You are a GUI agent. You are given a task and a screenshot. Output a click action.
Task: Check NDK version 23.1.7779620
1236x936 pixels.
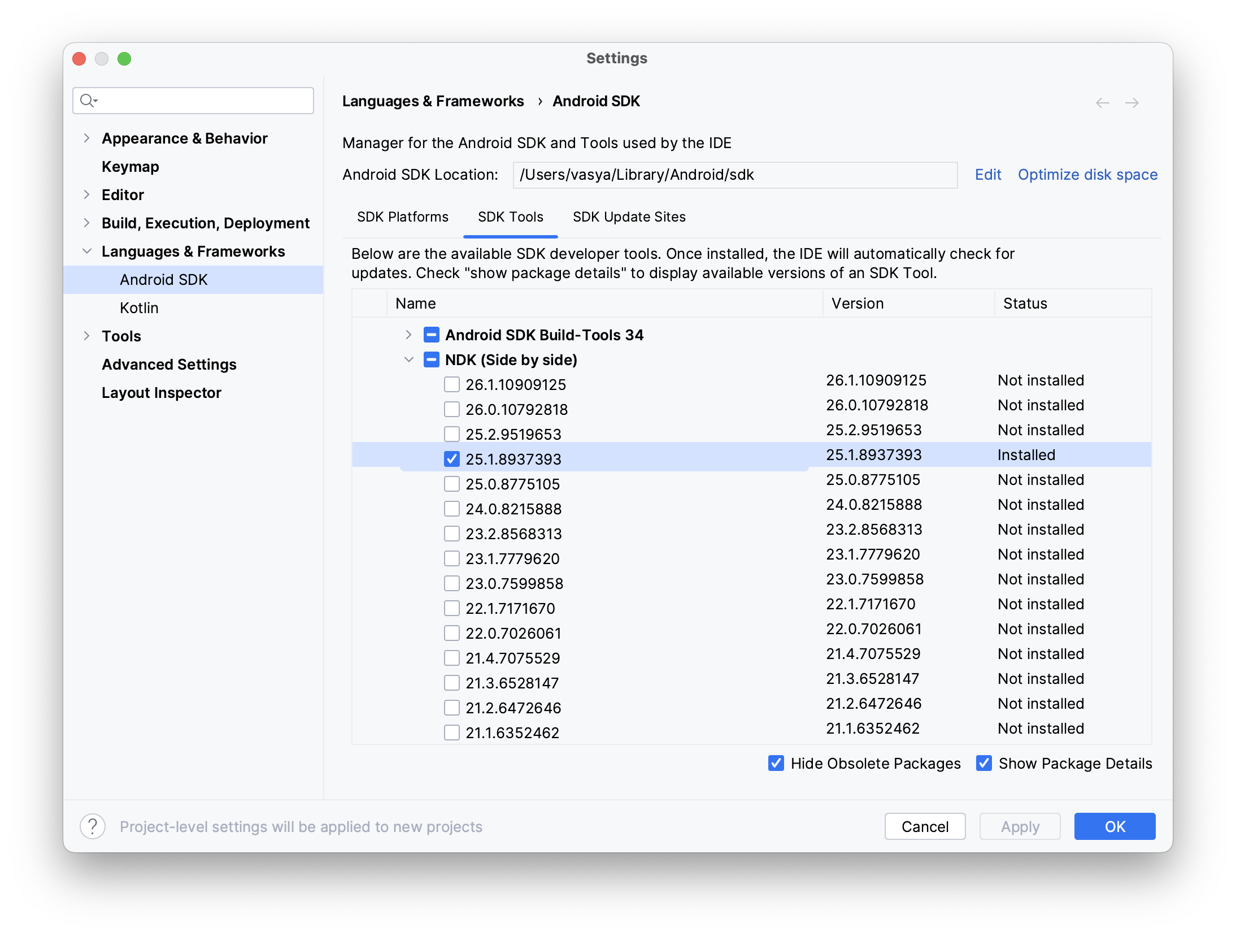pyautogui.click(x=451, y=558)
